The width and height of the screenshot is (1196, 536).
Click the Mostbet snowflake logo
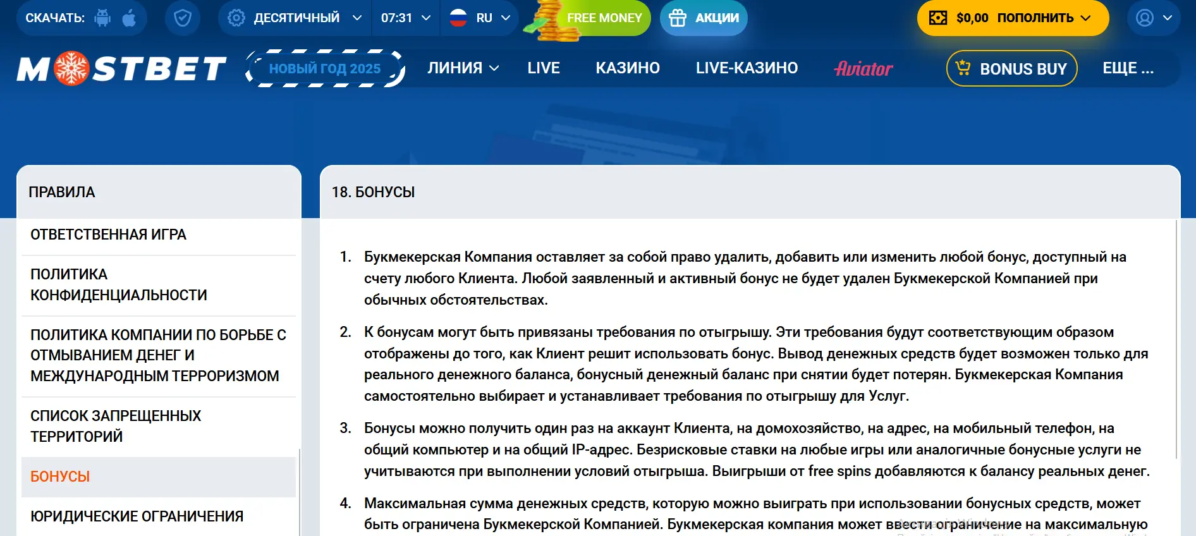[121, 68]
